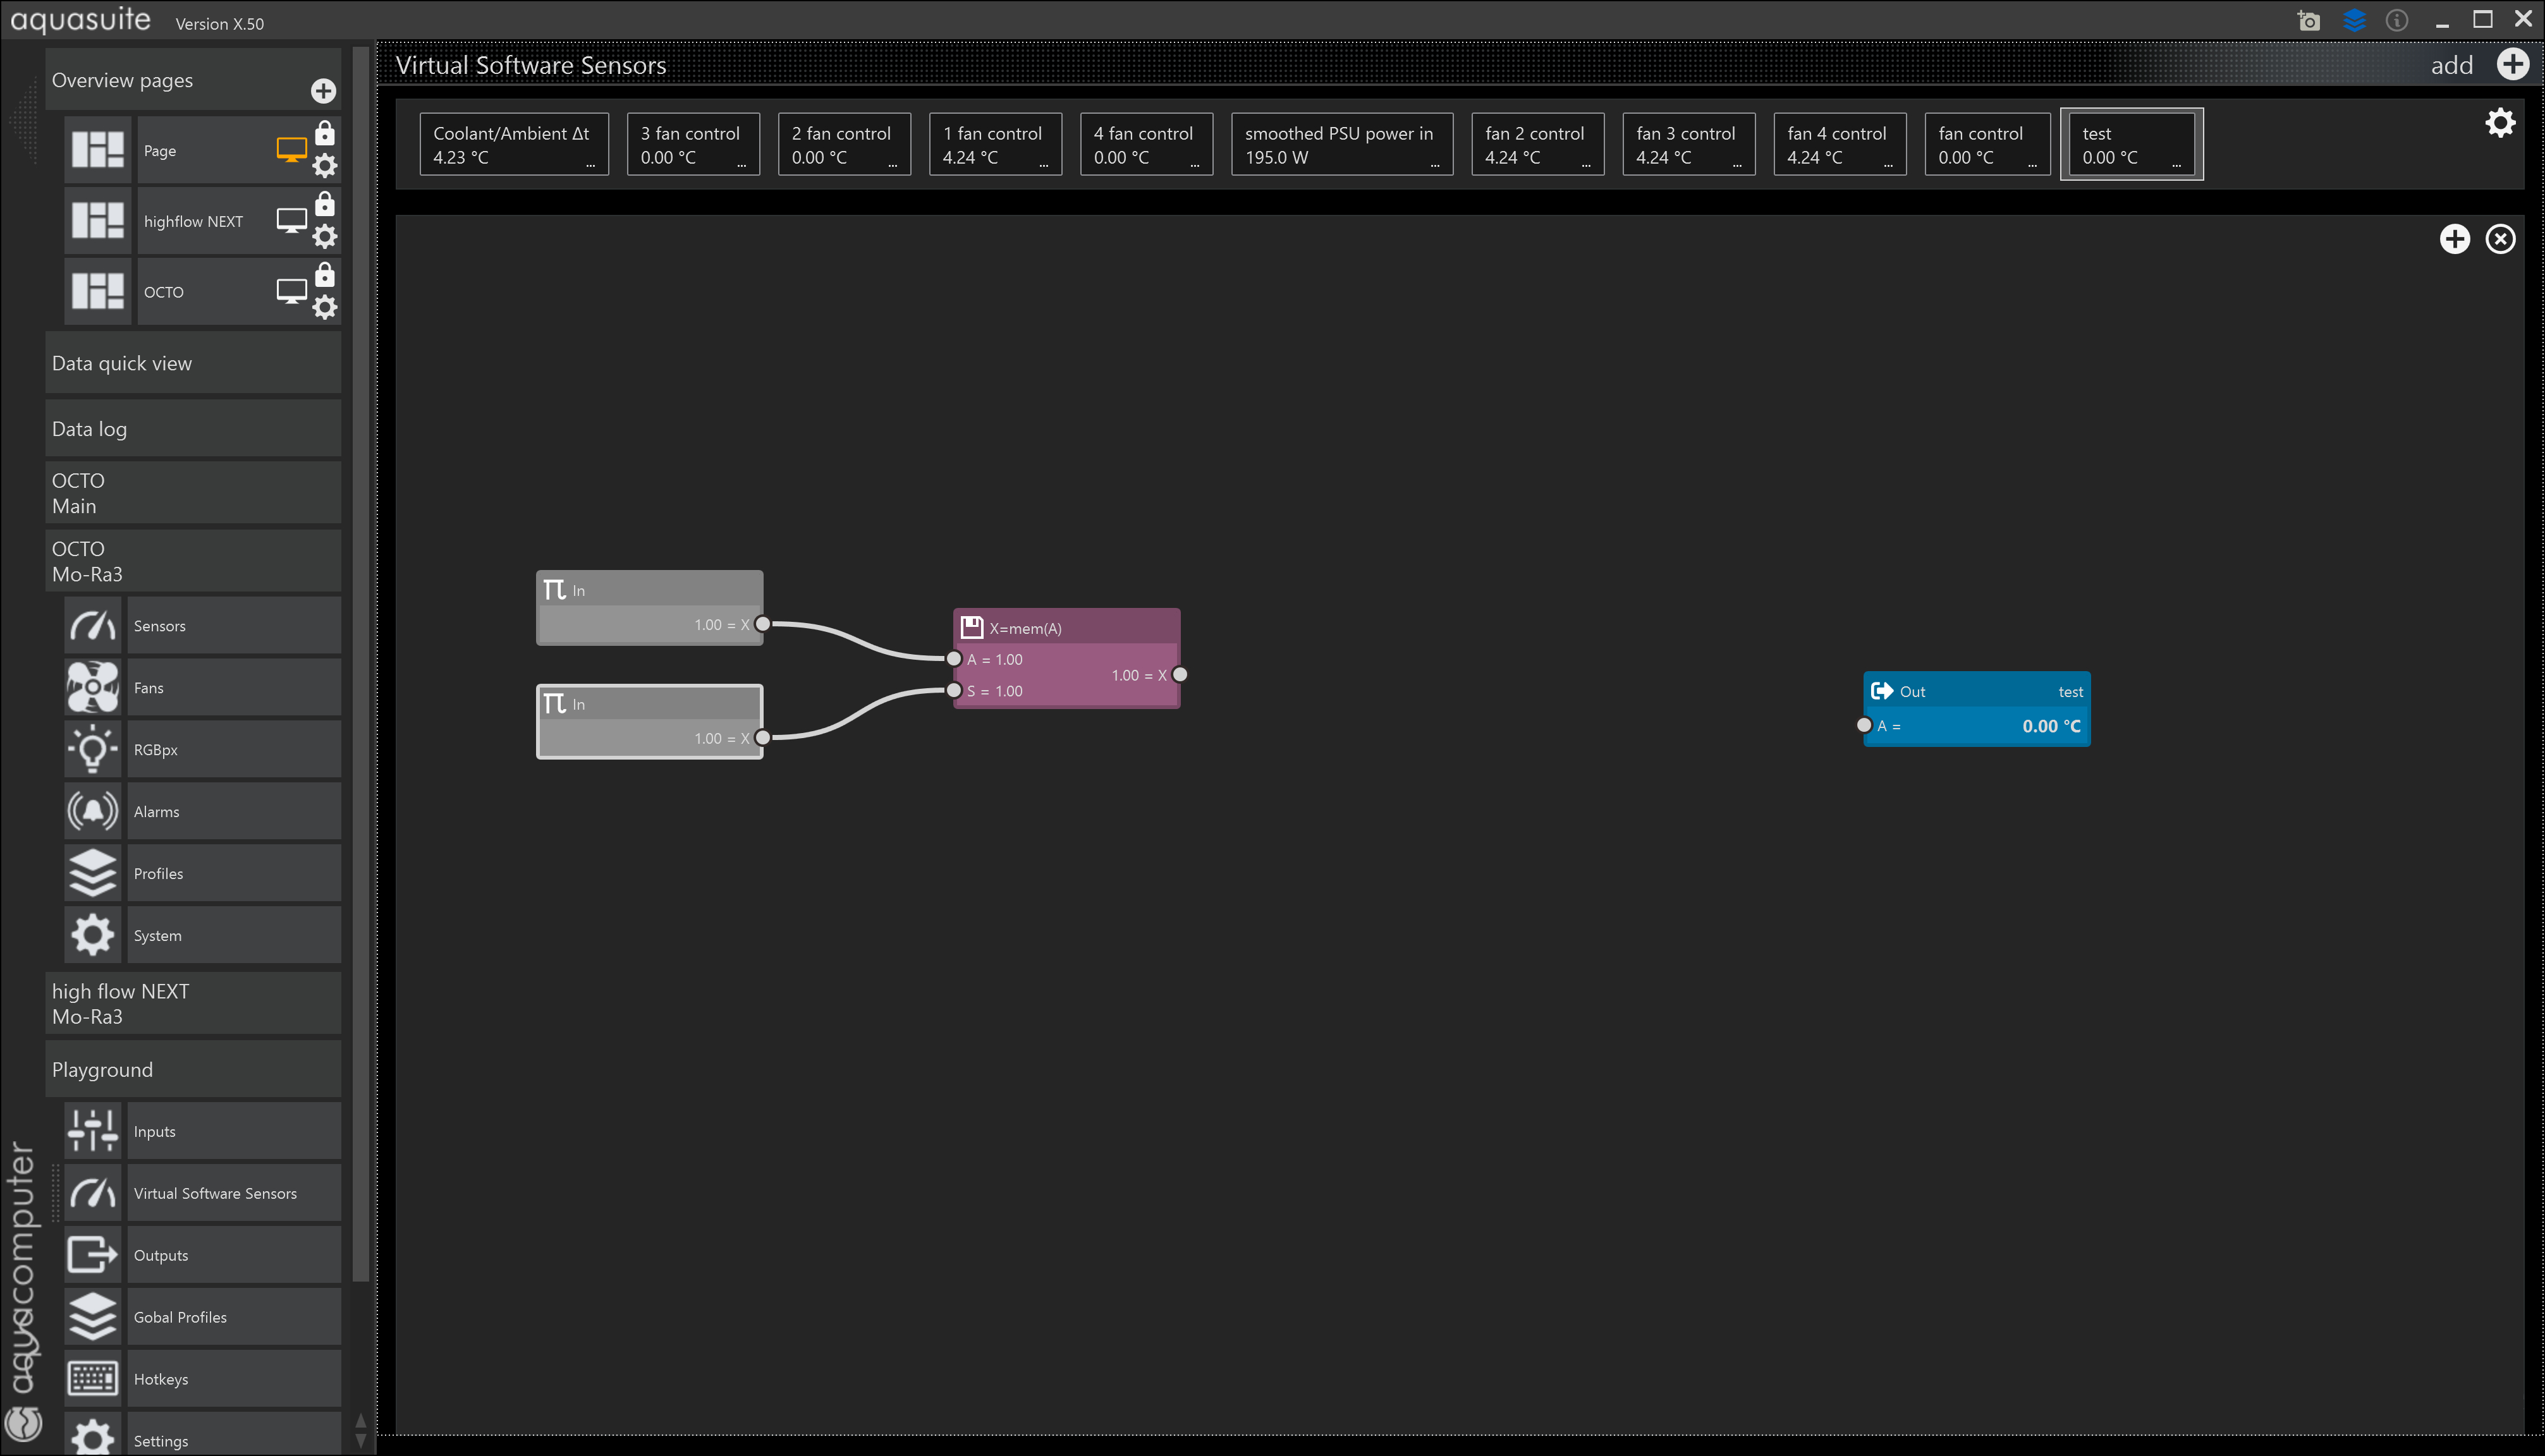2545x1456 pixels.
Task: Collapse the OCTO Mo-Ra3 section
Action: point(193,561)
